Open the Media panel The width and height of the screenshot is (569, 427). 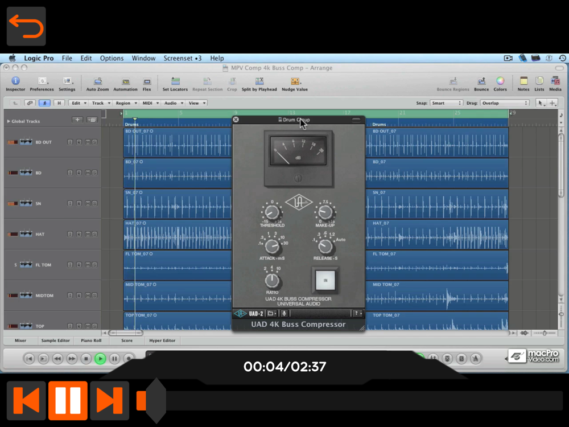pyautogui.click(x=555, y=84)
